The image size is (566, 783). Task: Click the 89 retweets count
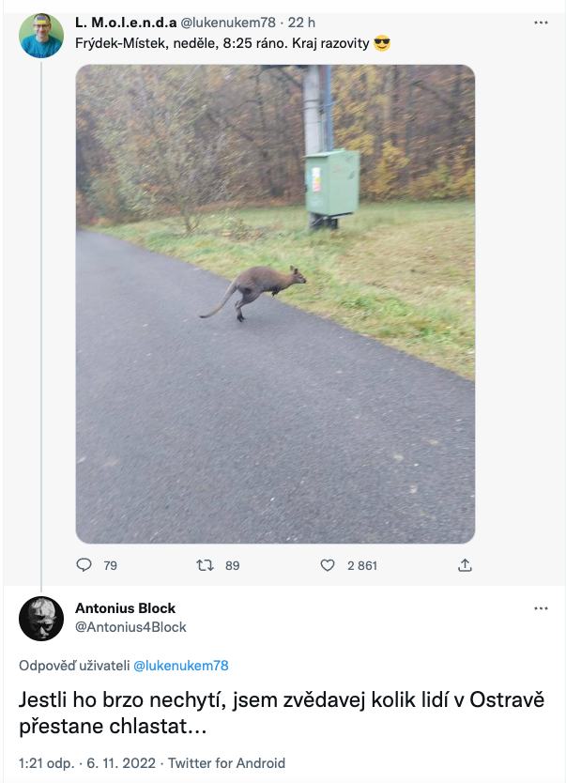tap(232, 566)
